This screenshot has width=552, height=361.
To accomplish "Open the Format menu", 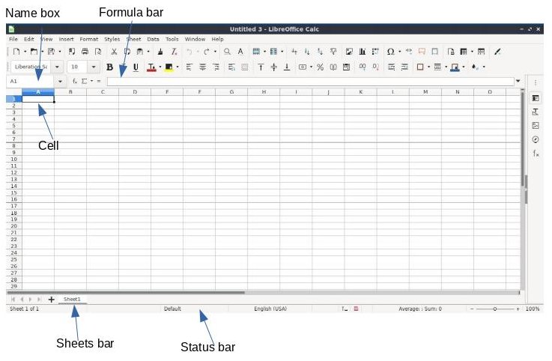I will click(88, 39).
